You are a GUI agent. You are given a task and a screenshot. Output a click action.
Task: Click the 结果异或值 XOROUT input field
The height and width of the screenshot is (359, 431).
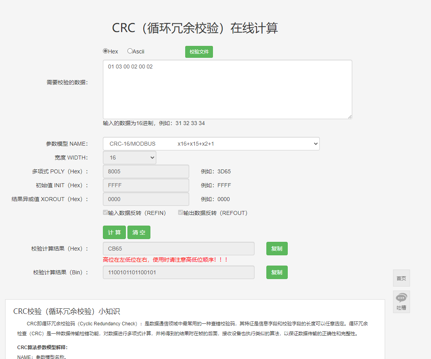point(146,199)
